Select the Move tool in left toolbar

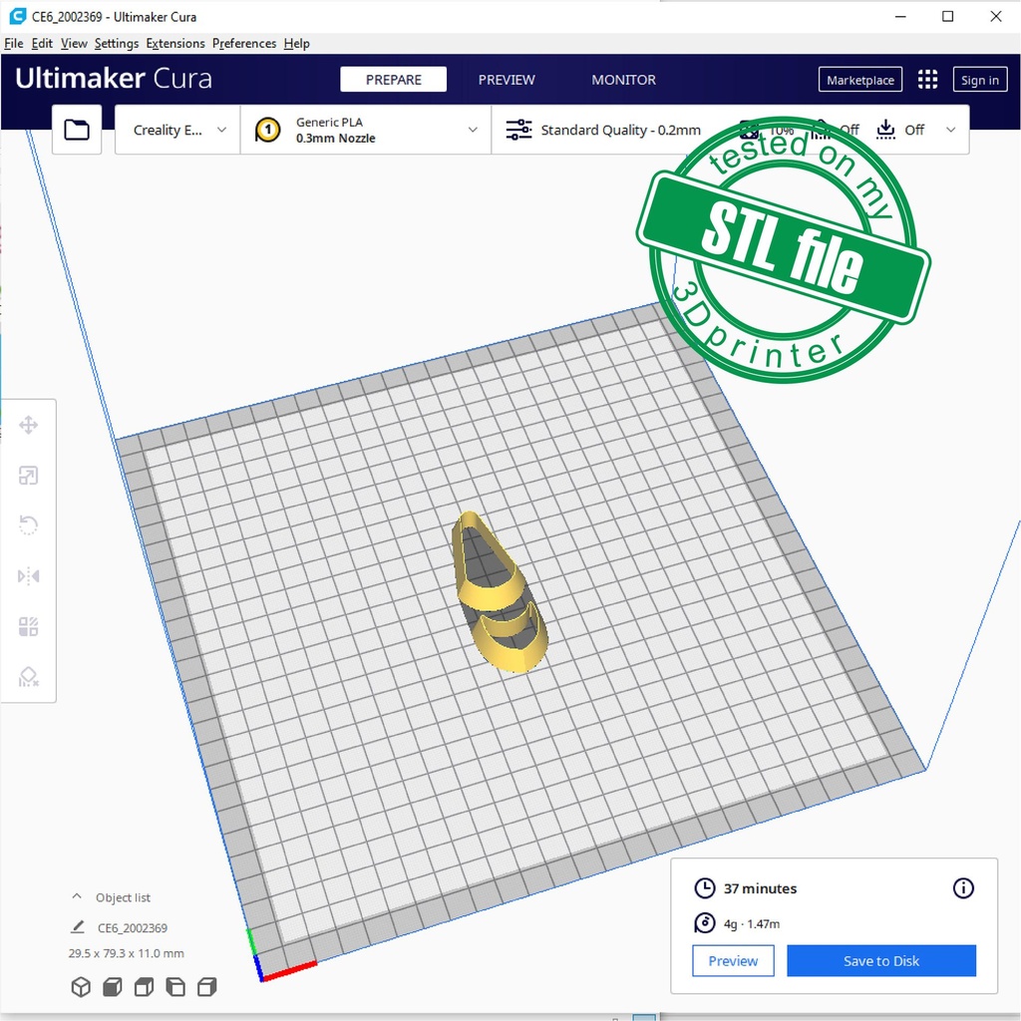pos(28,426)
